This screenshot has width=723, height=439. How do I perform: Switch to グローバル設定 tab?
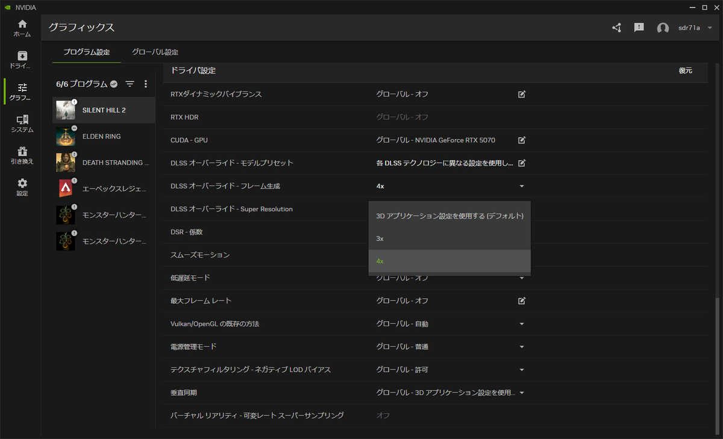(x=155, y=52)
